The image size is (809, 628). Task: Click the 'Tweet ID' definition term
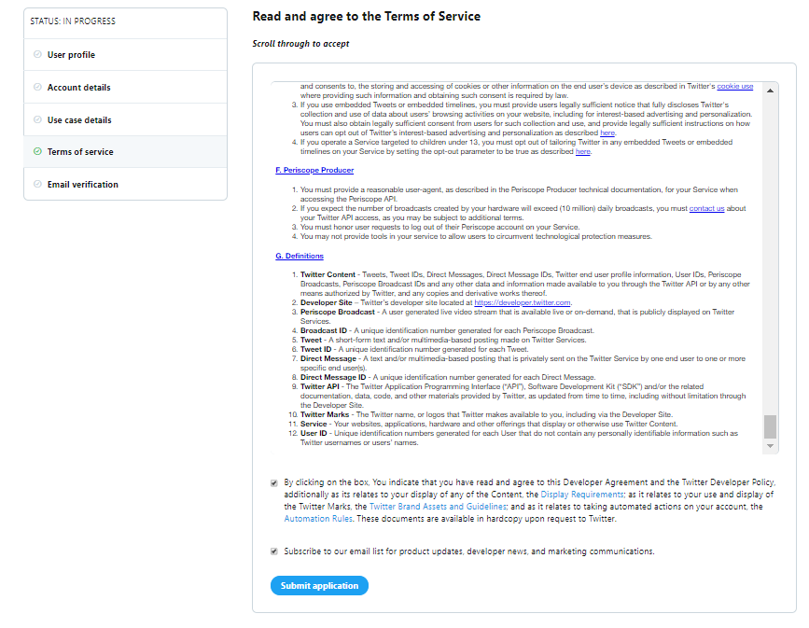315,349
